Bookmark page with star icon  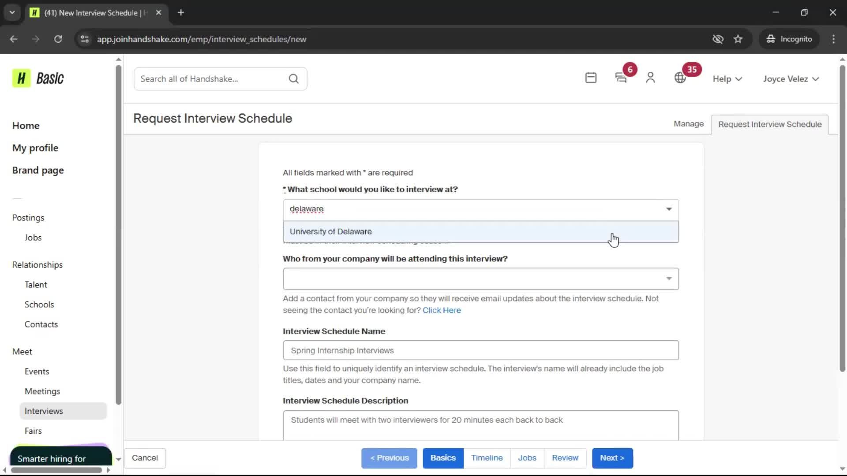[x=738, y=39]
